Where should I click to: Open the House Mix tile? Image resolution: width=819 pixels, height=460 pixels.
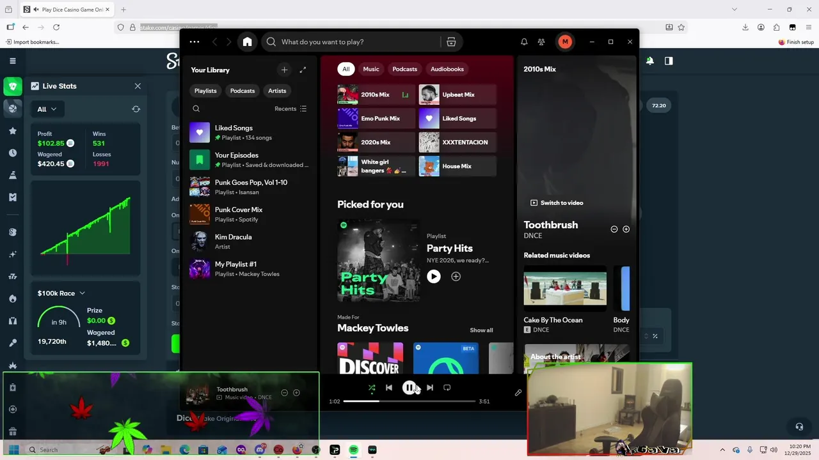(x=457, y=166)
